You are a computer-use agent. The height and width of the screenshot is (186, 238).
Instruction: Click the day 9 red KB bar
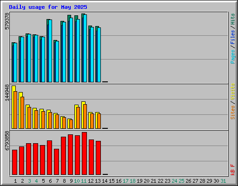pyautogui.click(x=70, y=154)
